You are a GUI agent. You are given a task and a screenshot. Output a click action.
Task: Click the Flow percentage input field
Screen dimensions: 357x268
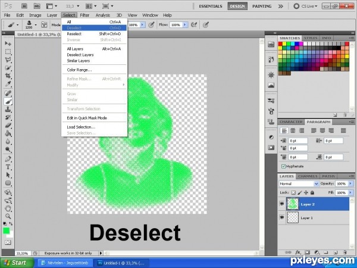coord(176,24)
